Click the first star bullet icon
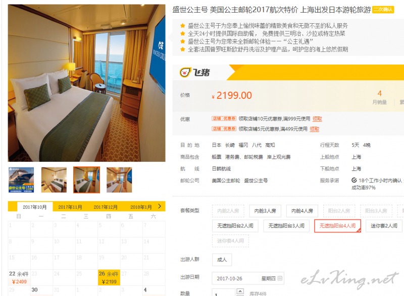This screenshot has height=296, width=404. pyautogui.click(x=183, y=25)
